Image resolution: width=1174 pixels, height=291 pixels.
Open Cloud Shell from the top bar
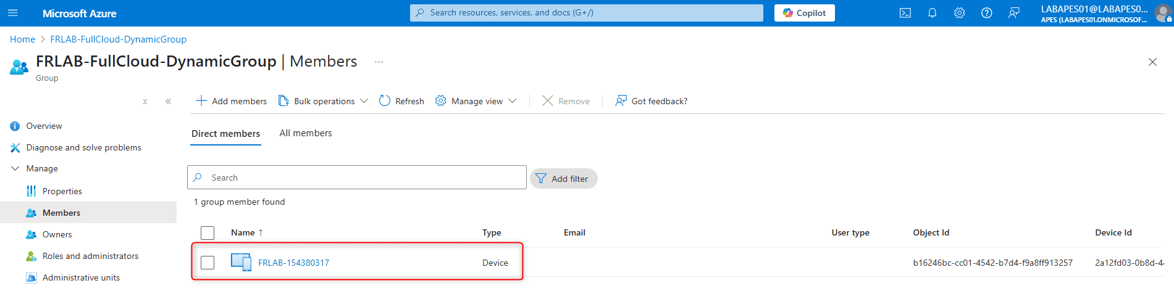coord(905,13)
